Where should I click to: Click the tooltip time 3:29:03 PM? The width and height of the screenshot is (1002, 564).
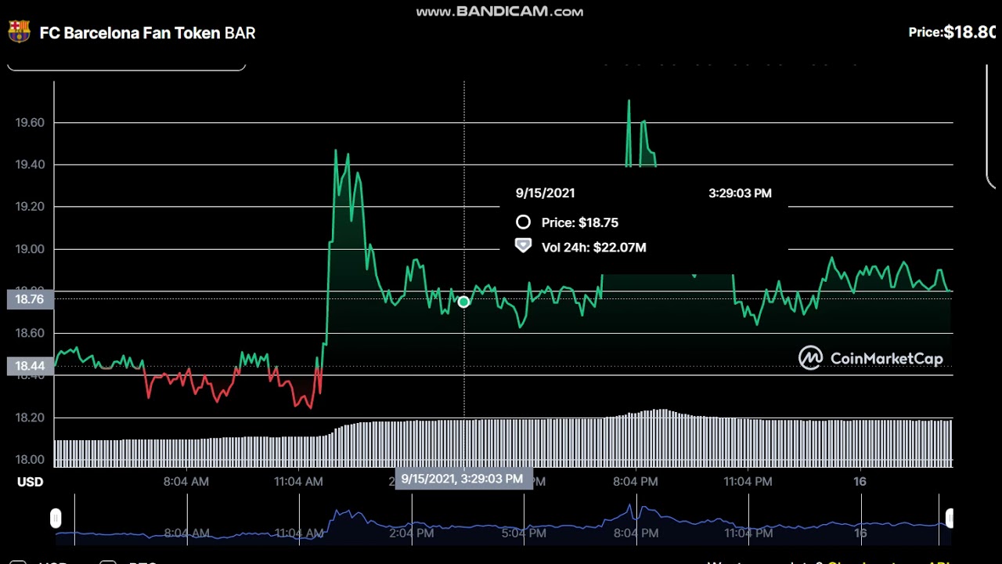740,193
